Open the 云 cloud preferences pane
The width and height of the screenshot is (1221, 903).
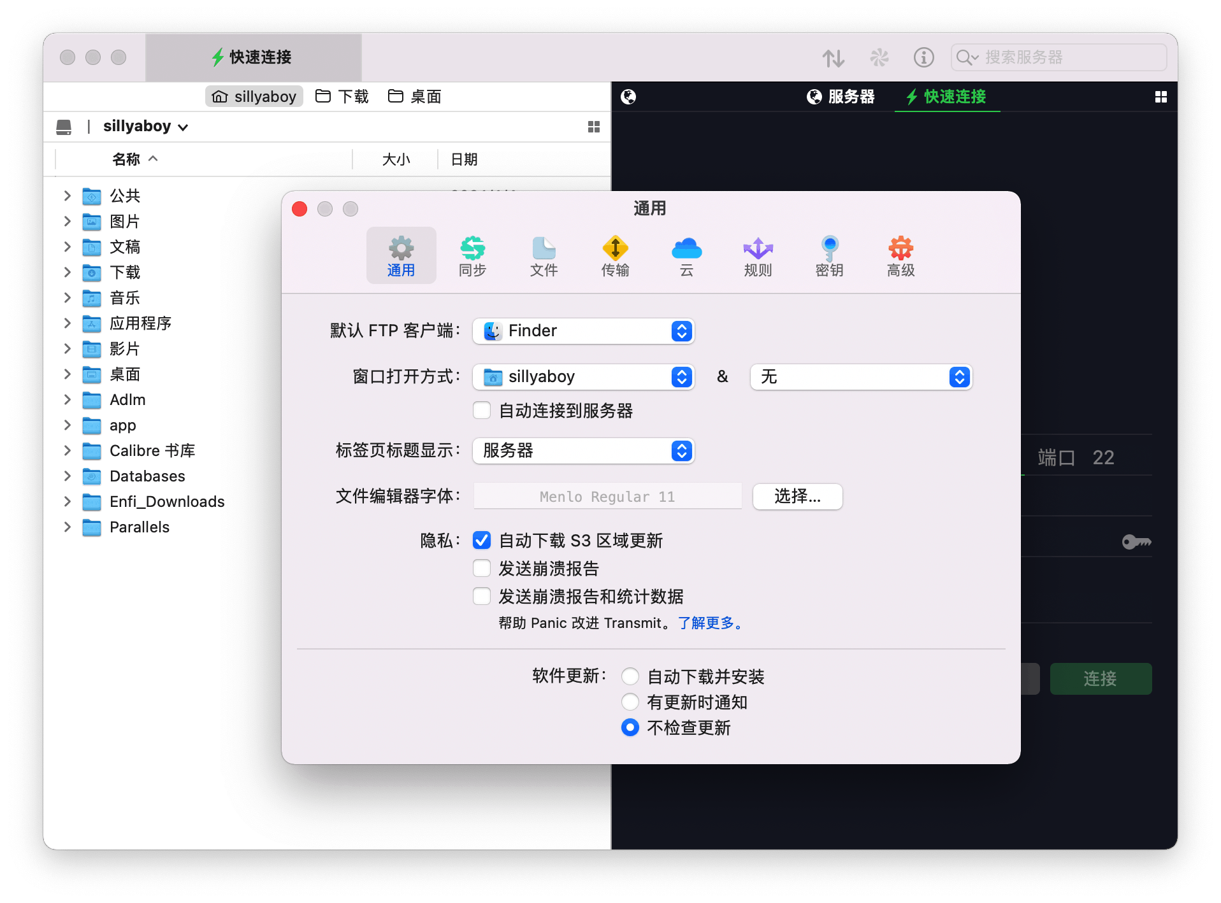[x=686, y=256]
